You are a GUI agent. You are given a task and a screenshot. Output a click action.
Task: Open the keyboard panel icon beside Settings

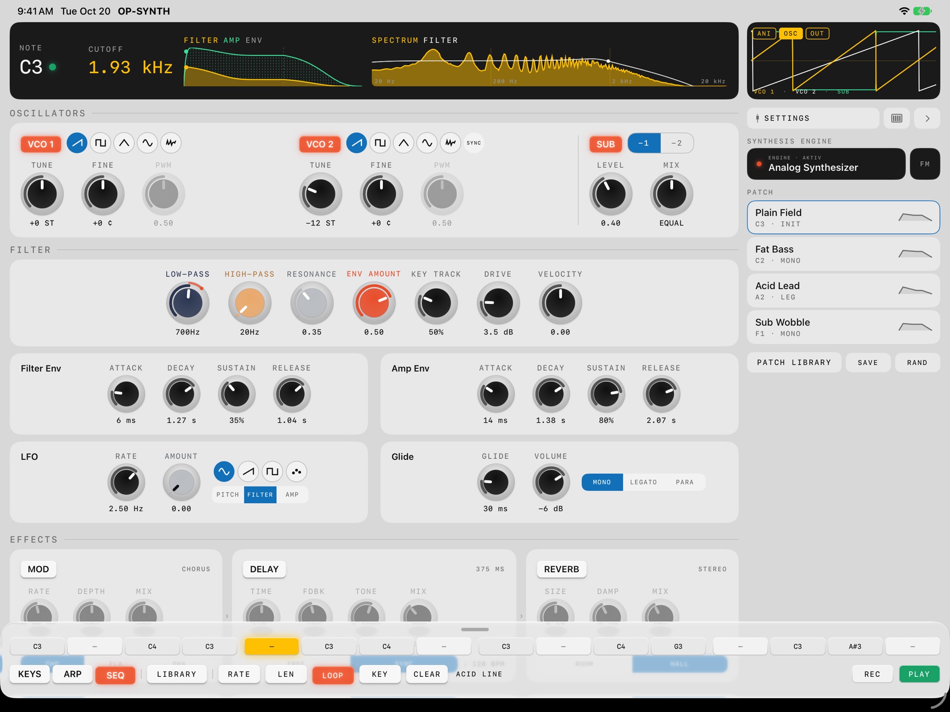tap(897, 118)
